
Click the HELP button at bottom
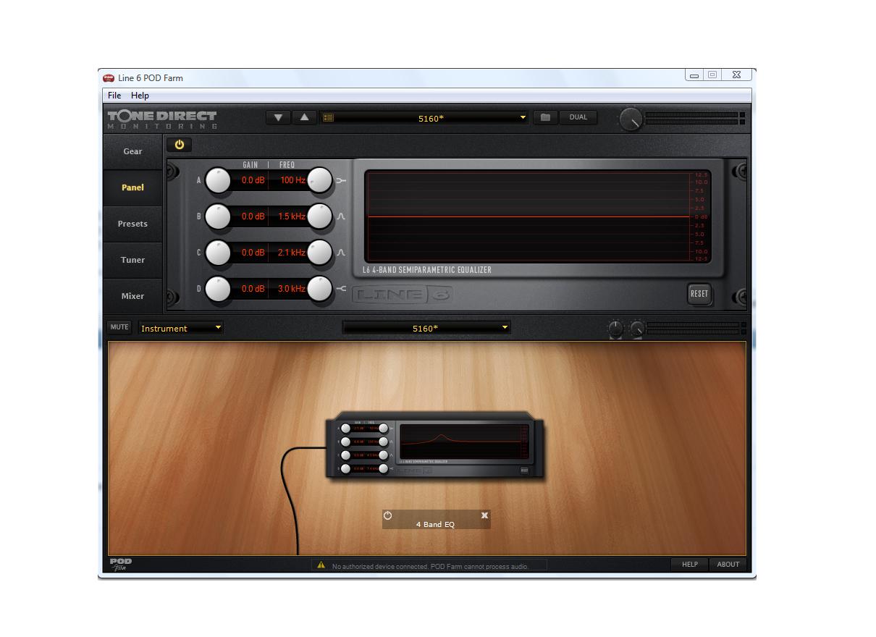690,565
